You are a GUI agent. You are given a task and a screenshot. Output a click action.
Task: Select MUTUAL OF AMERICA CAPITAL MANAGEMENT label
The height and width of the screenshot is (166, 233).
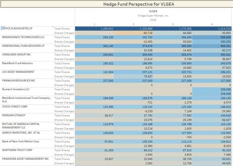[x=21, y=126]
